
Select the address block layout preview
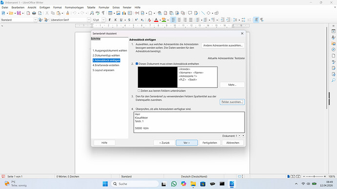point(177,77)
